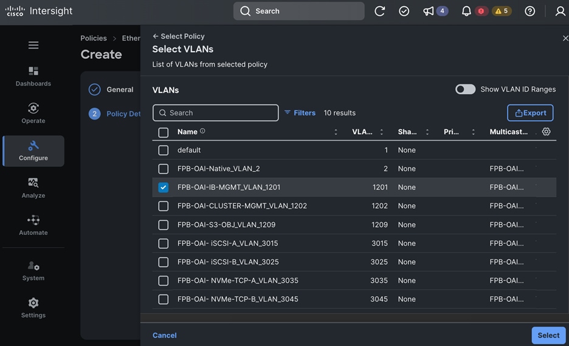This screenshot has width=569, height=346.
Task: Open the Automate menu label
Action: point(33,232)
